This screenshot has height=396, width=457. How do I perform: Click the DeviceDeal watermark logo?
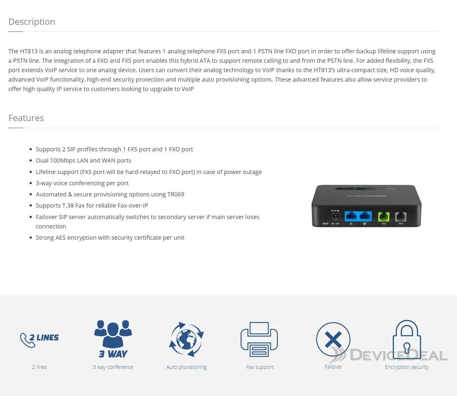tap(388, 354)
